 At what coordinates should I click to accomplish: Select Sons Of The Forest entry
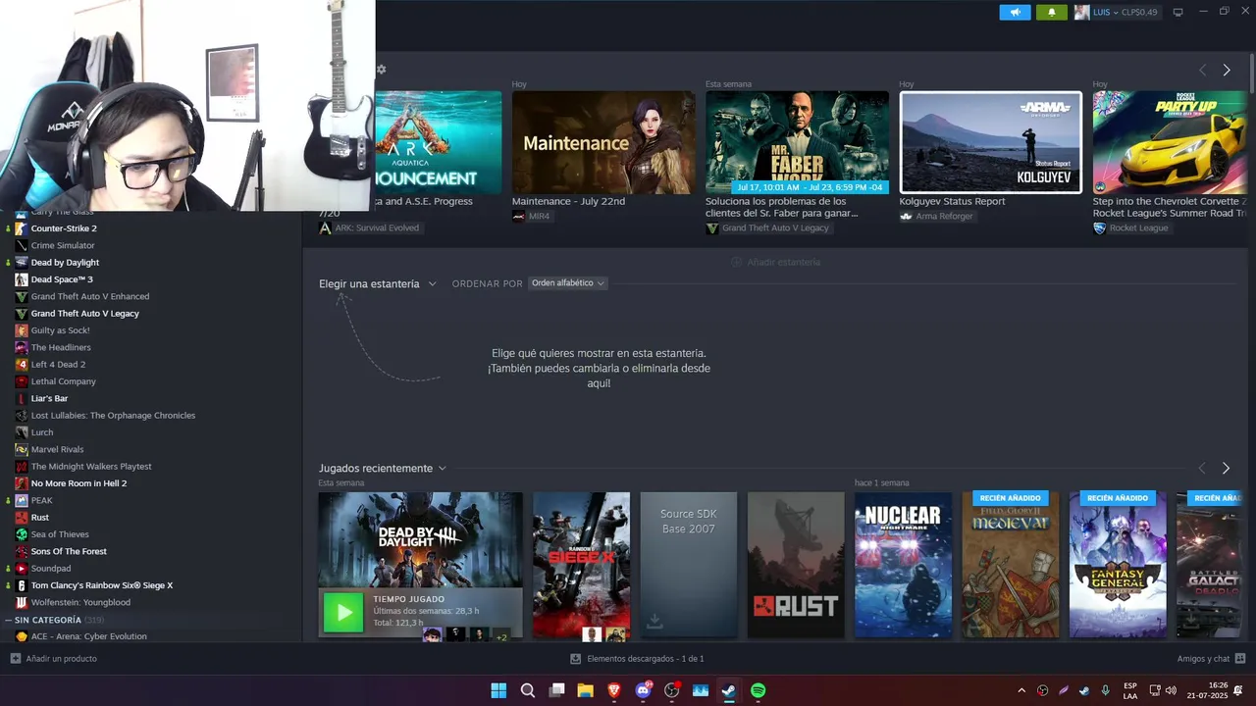[69, 551]
